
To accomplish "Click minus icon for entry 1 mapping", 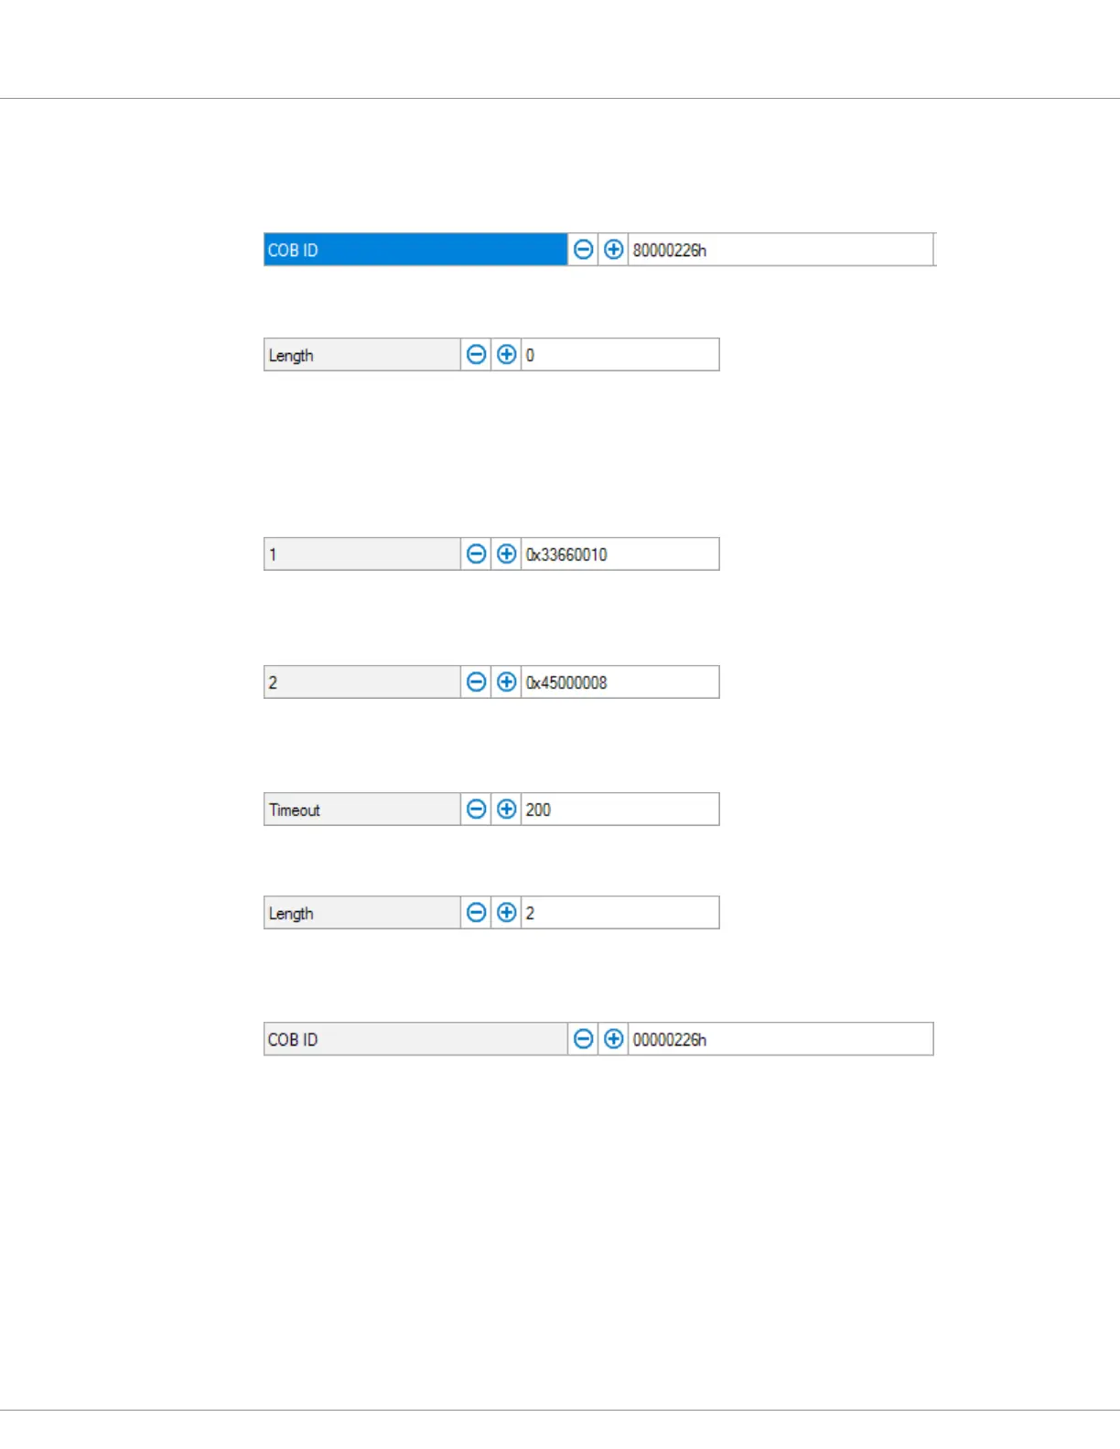I will tap(476, 554).
